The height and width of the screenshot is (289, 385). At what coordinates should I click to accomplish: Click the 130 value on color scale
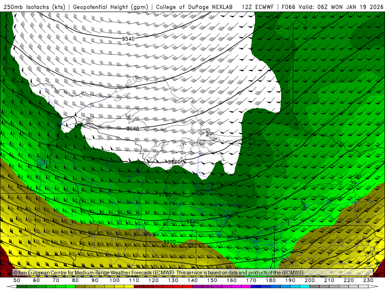[x=173, y=280]
